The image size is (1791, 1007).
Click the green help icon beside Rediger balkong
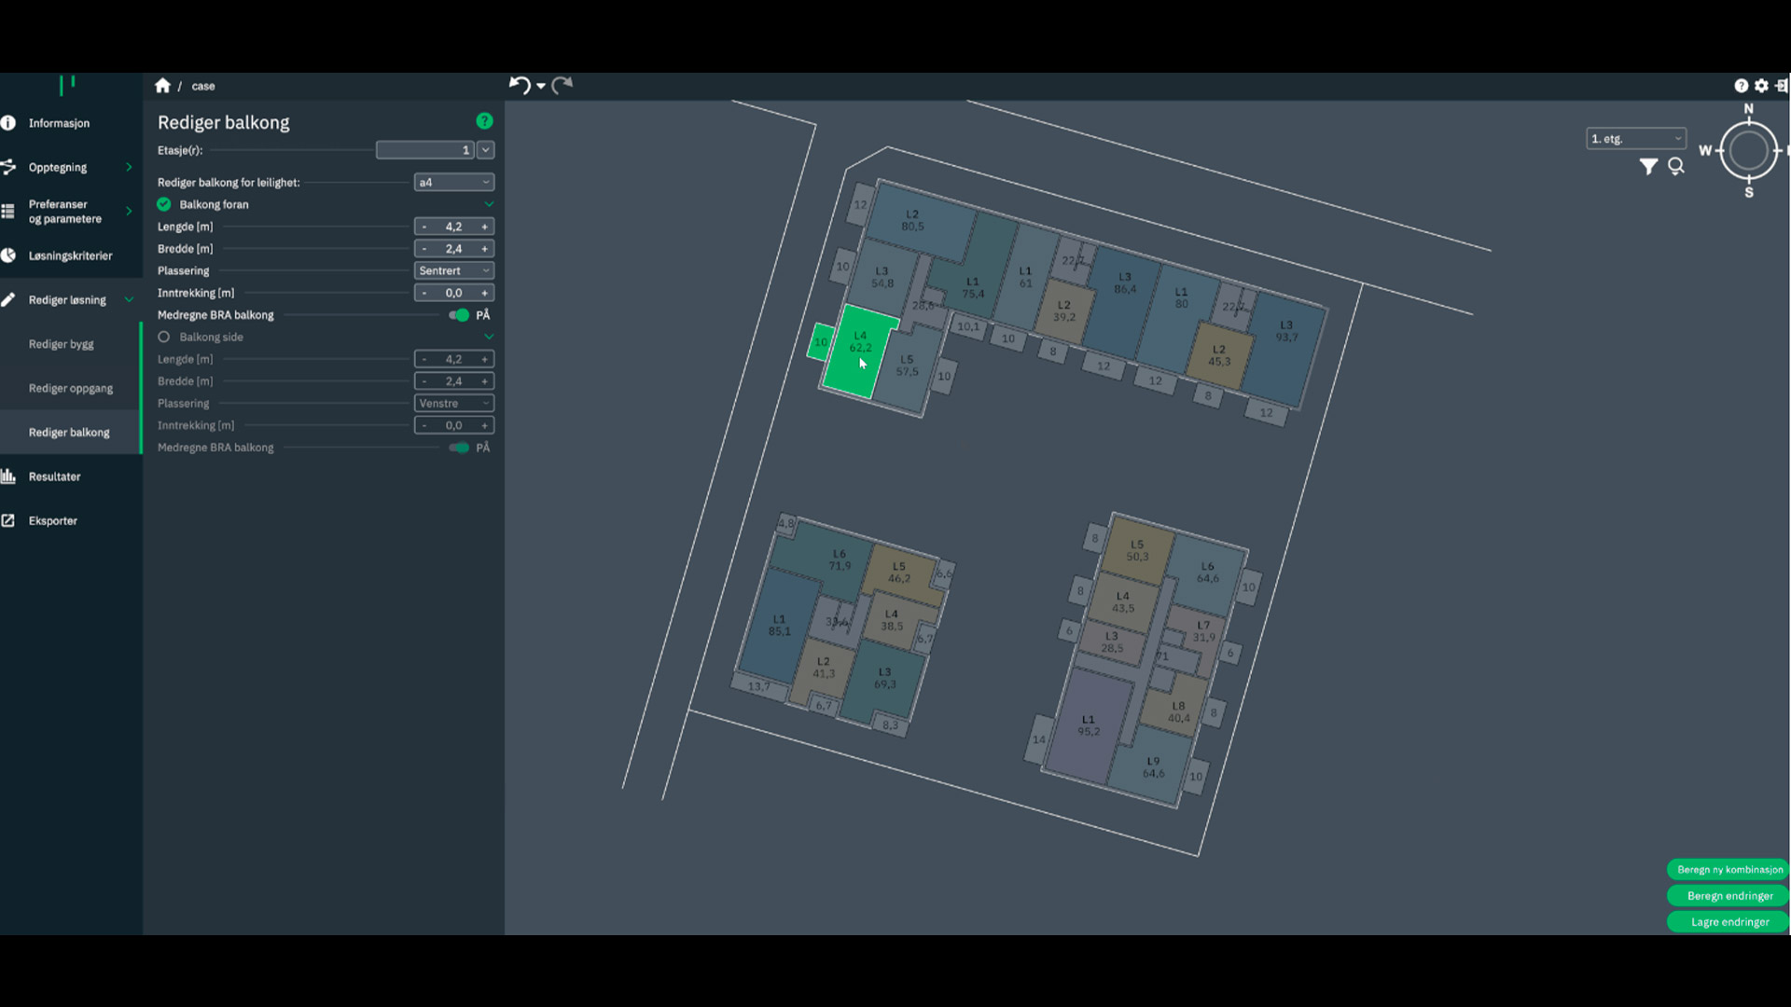coord(484,121)
